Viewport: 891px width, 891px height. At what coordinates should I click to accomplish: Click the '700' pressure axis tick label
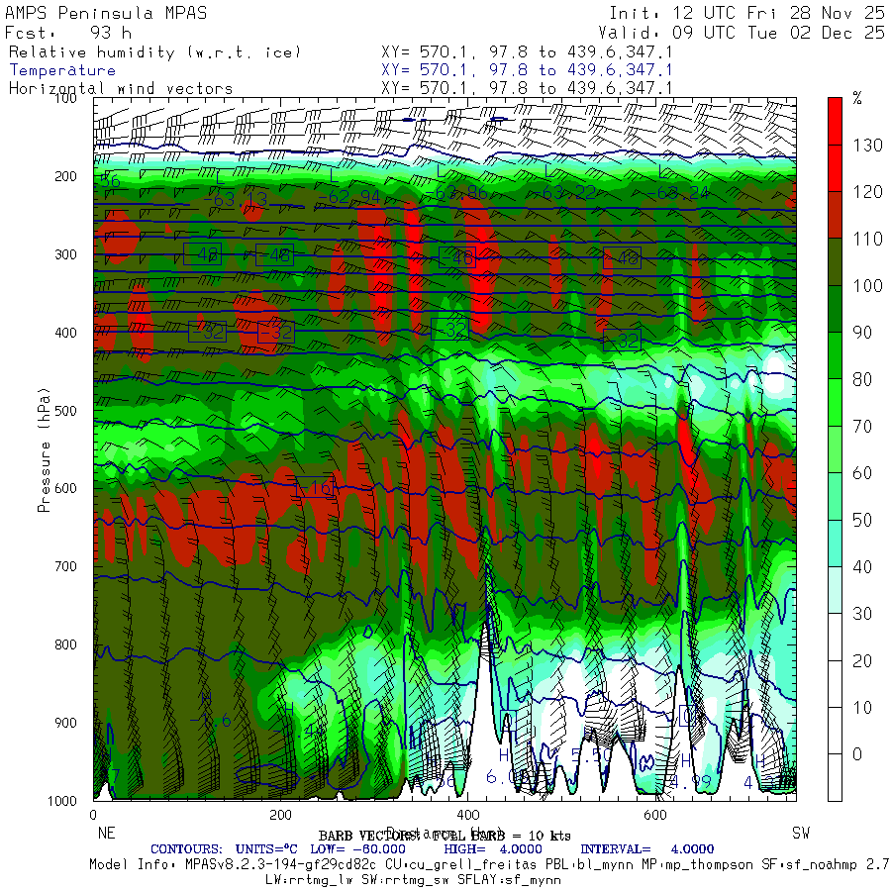pos(66,566)
